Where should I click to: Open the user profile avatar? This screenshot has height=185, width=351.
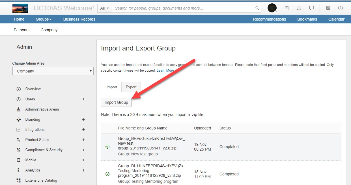click(x=272, y=8)
